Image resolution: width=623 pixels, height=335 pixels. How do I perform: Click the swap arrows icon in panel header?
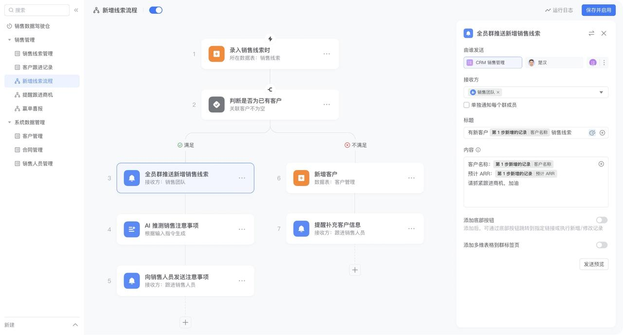coord(591,33)
